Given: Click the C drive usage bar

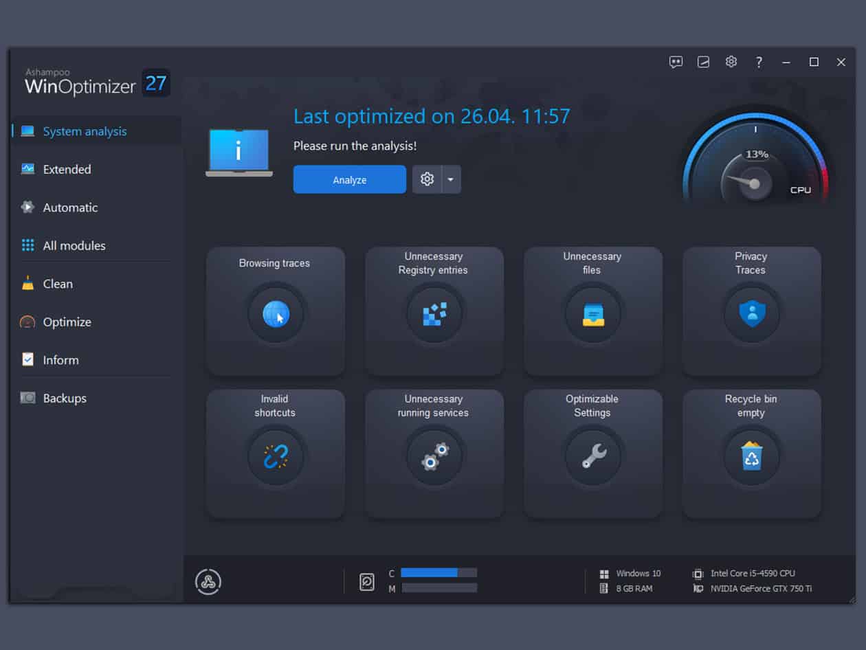Looking at the screenshot, I should tap(438, 573).
